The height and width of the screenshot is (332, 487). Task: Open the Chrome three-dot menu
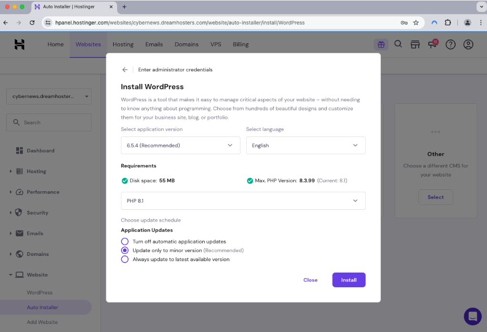(481, 22)
